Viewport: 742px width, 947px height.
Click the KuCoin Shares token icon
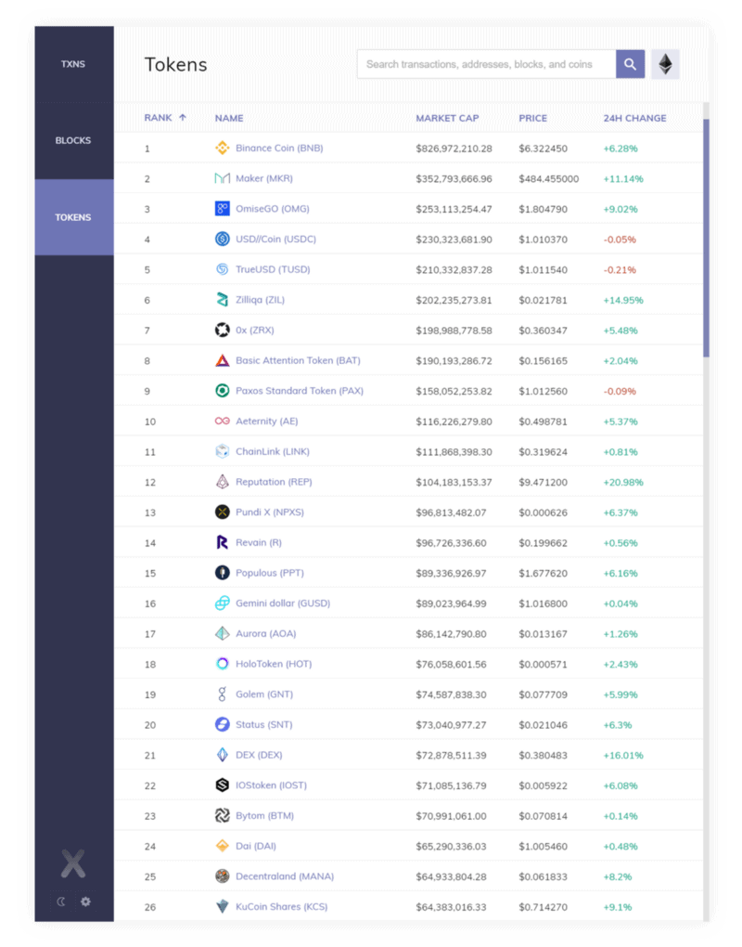(x=222, y=906)
